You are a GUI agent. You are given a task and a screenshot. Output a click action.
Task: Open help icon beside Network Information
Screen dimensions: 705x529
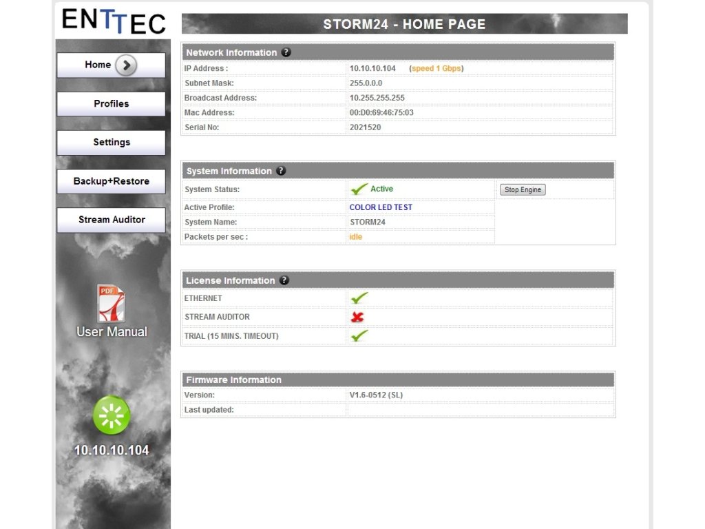point(286,52)
